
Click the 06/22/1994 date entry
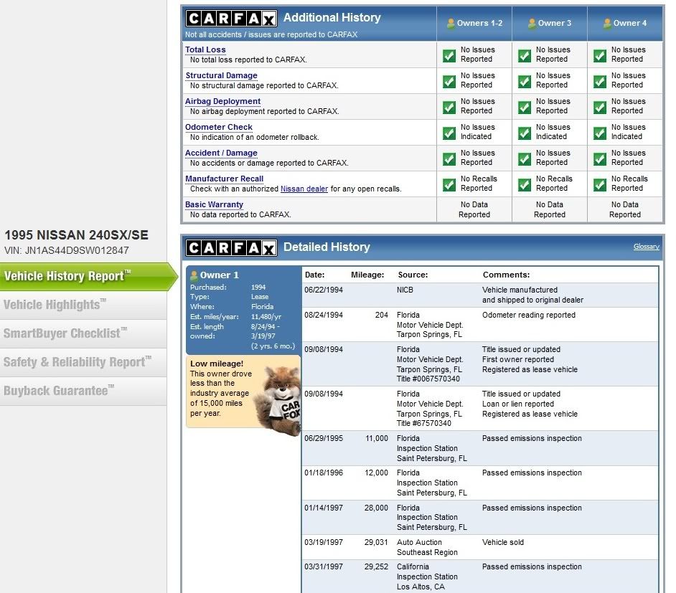(324, 290)
